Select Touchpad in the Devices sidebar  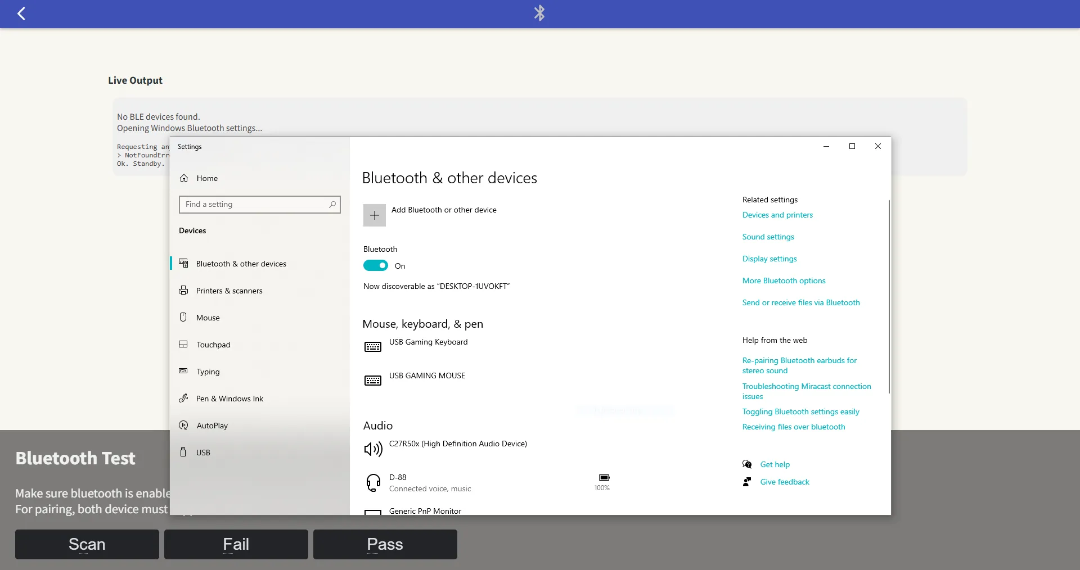(x=213, y=345)
